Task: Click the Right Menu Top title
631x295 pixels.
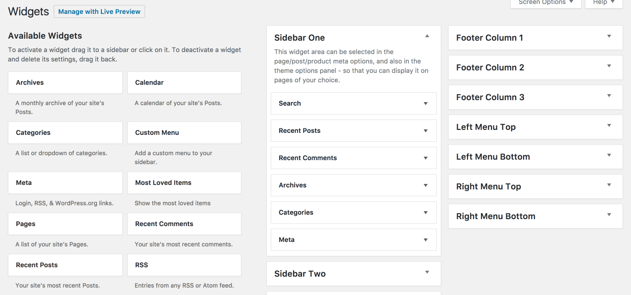Action: click(488, 186)
